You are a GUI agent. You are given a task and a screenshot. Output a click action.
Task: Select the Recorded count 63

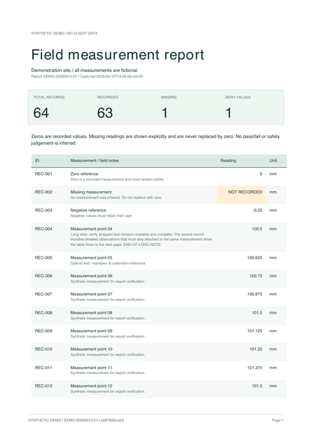pos(105,113)
